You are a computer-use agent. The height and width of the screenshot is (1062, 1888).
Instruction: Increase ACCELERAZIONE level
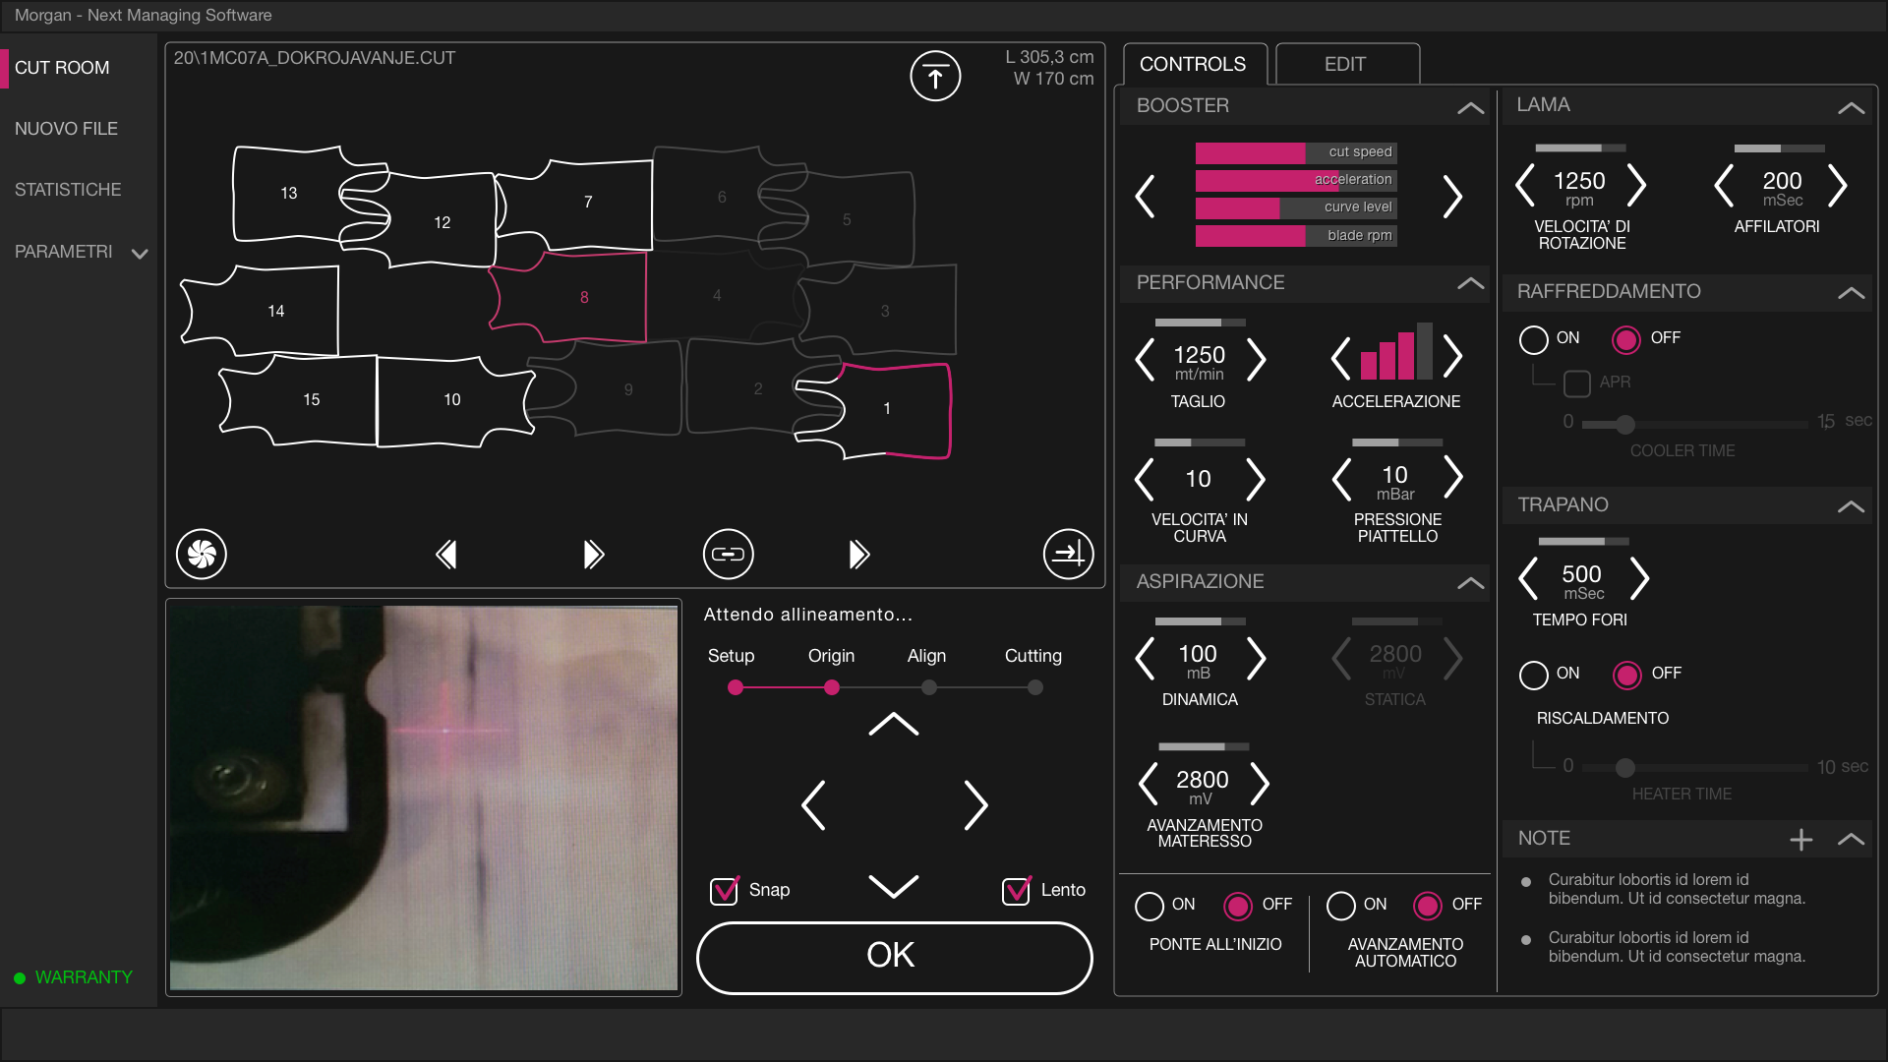click(x=1452, y=356)
